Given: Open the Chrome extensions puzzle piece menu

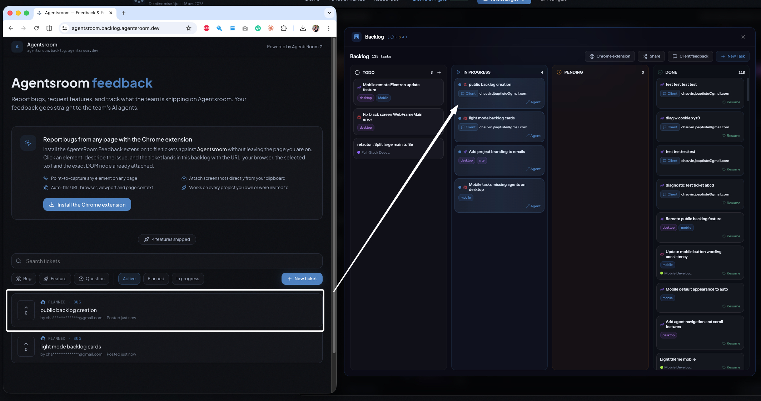Looking at the screenshot, I should coord(284,28).
